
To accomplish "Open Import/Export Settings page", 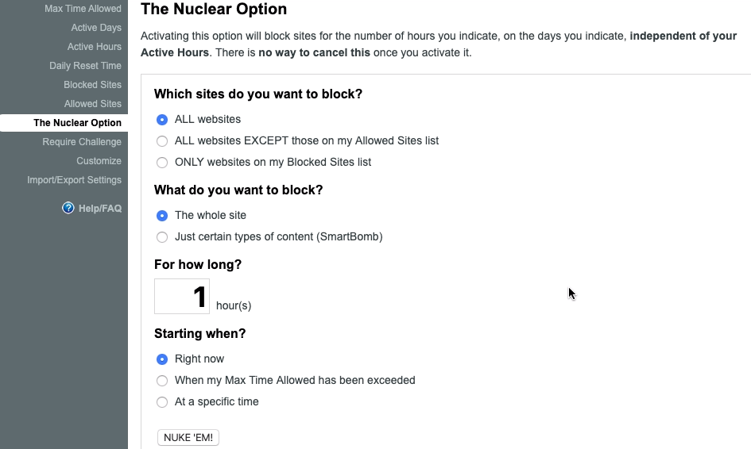I will pyautogui.click(x=74, y=180).
